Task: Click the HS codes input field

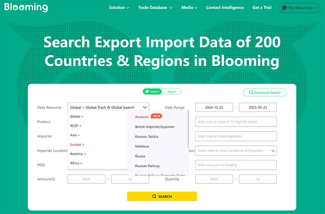Action: (x=236, y=122)
